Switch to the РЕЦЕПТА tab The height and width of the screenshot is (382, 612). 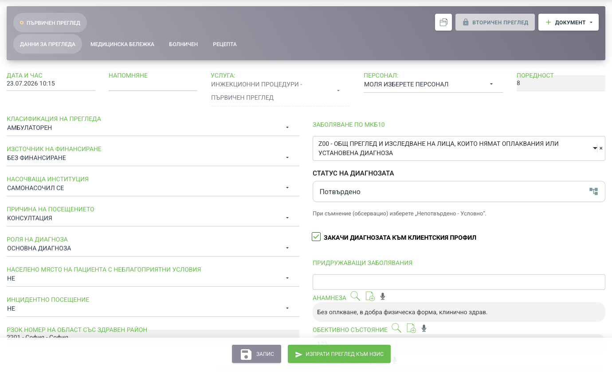[225, 44]
